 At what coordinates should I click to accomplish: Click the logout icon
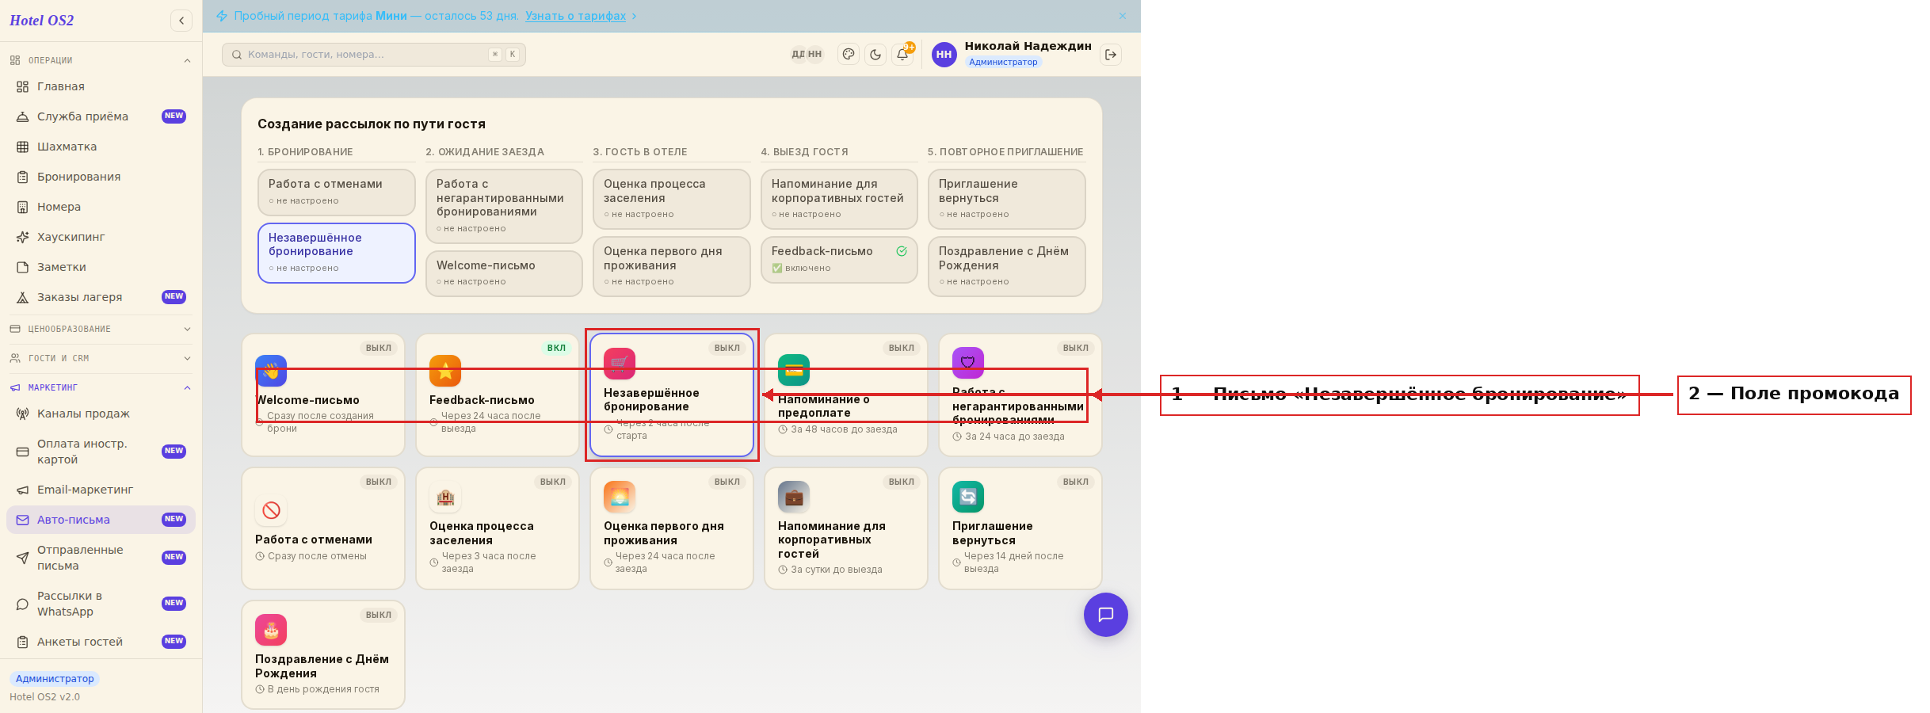tap(1111, 55)
